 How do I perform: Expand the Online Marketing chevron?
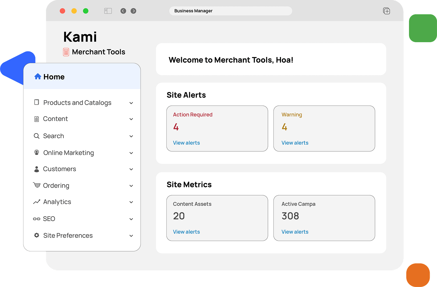131,153
